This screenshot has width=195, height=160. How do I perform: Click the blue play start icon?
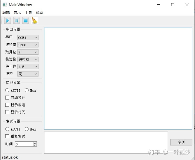[8, 21]
